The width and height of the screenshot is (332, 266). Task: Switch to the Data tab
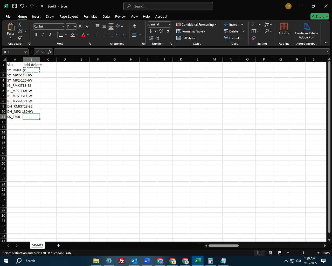106,16
